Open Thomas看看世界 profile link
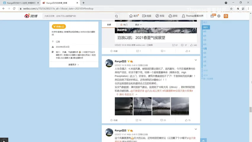Screen dimensions: 252x142 tap(193, 16)
